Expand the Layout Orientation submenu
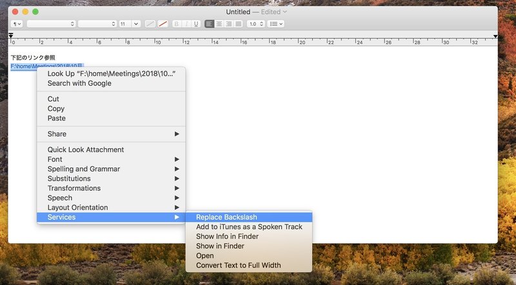 pos(111,208)
